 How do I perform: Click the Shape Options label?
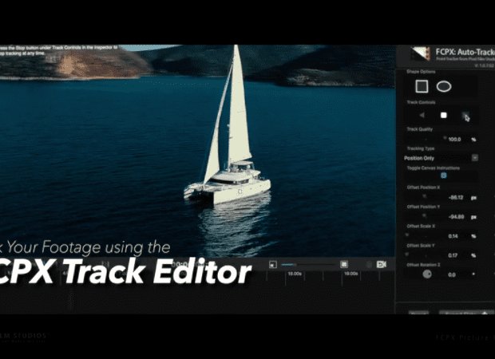[421, 72]
